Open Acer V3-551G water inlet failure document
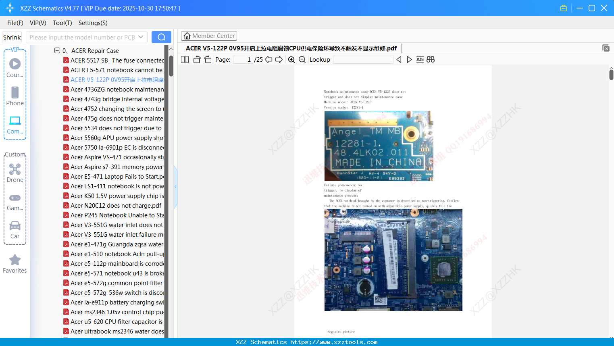The width and height of the screenshot is (614, 346). 113,235
